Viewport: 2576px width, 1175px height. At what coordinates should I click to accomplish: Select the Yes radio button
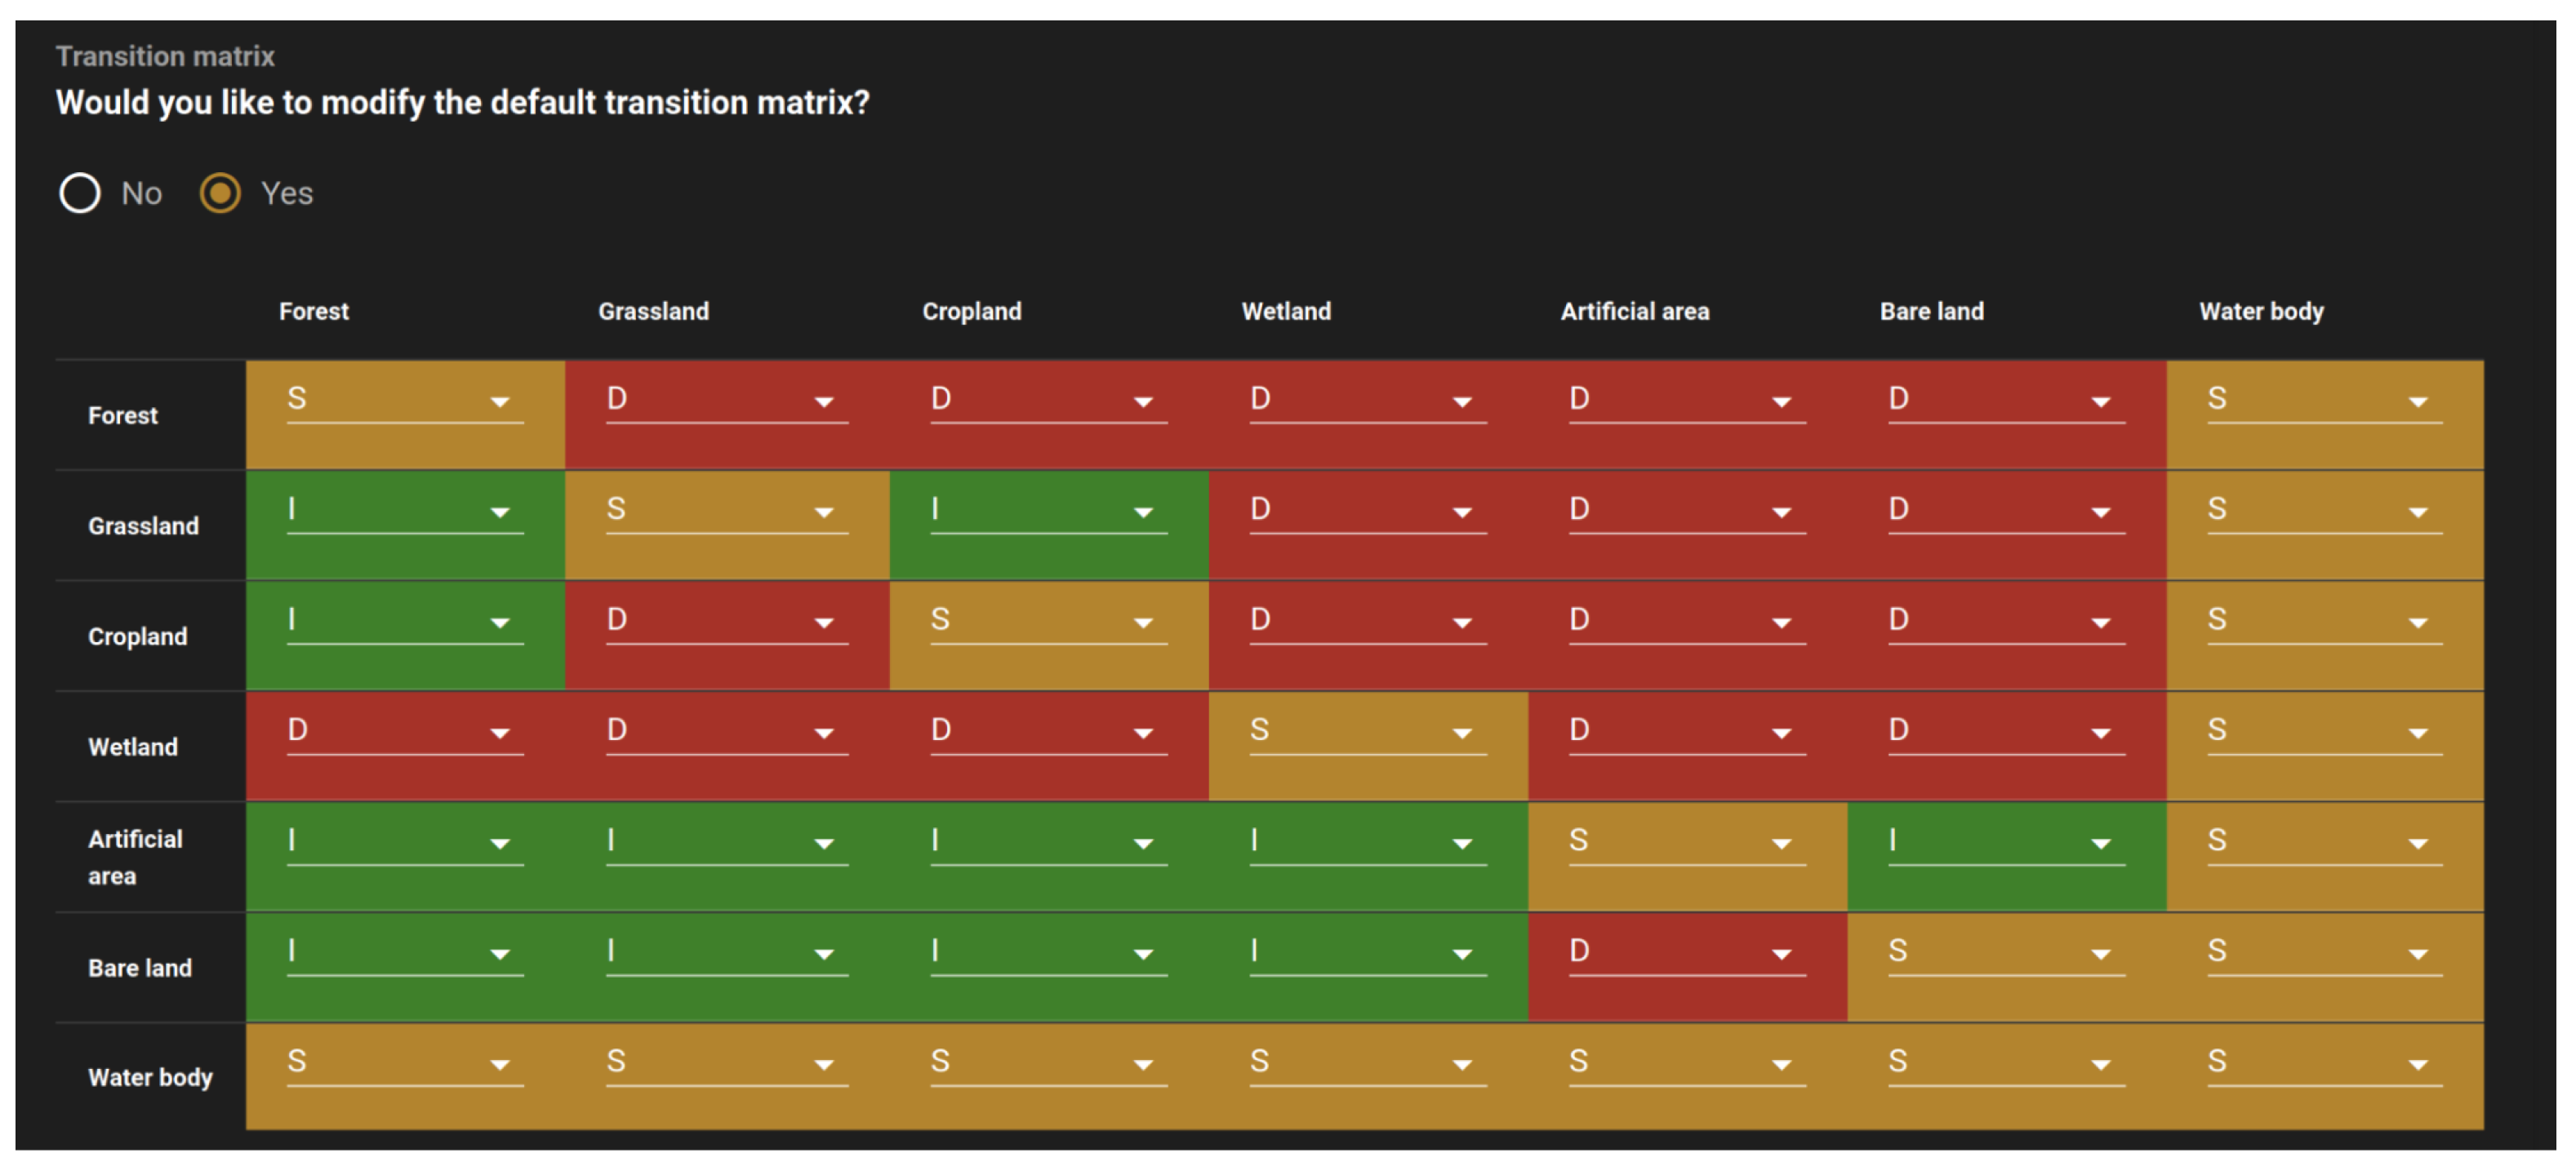[x=220, y=193]
